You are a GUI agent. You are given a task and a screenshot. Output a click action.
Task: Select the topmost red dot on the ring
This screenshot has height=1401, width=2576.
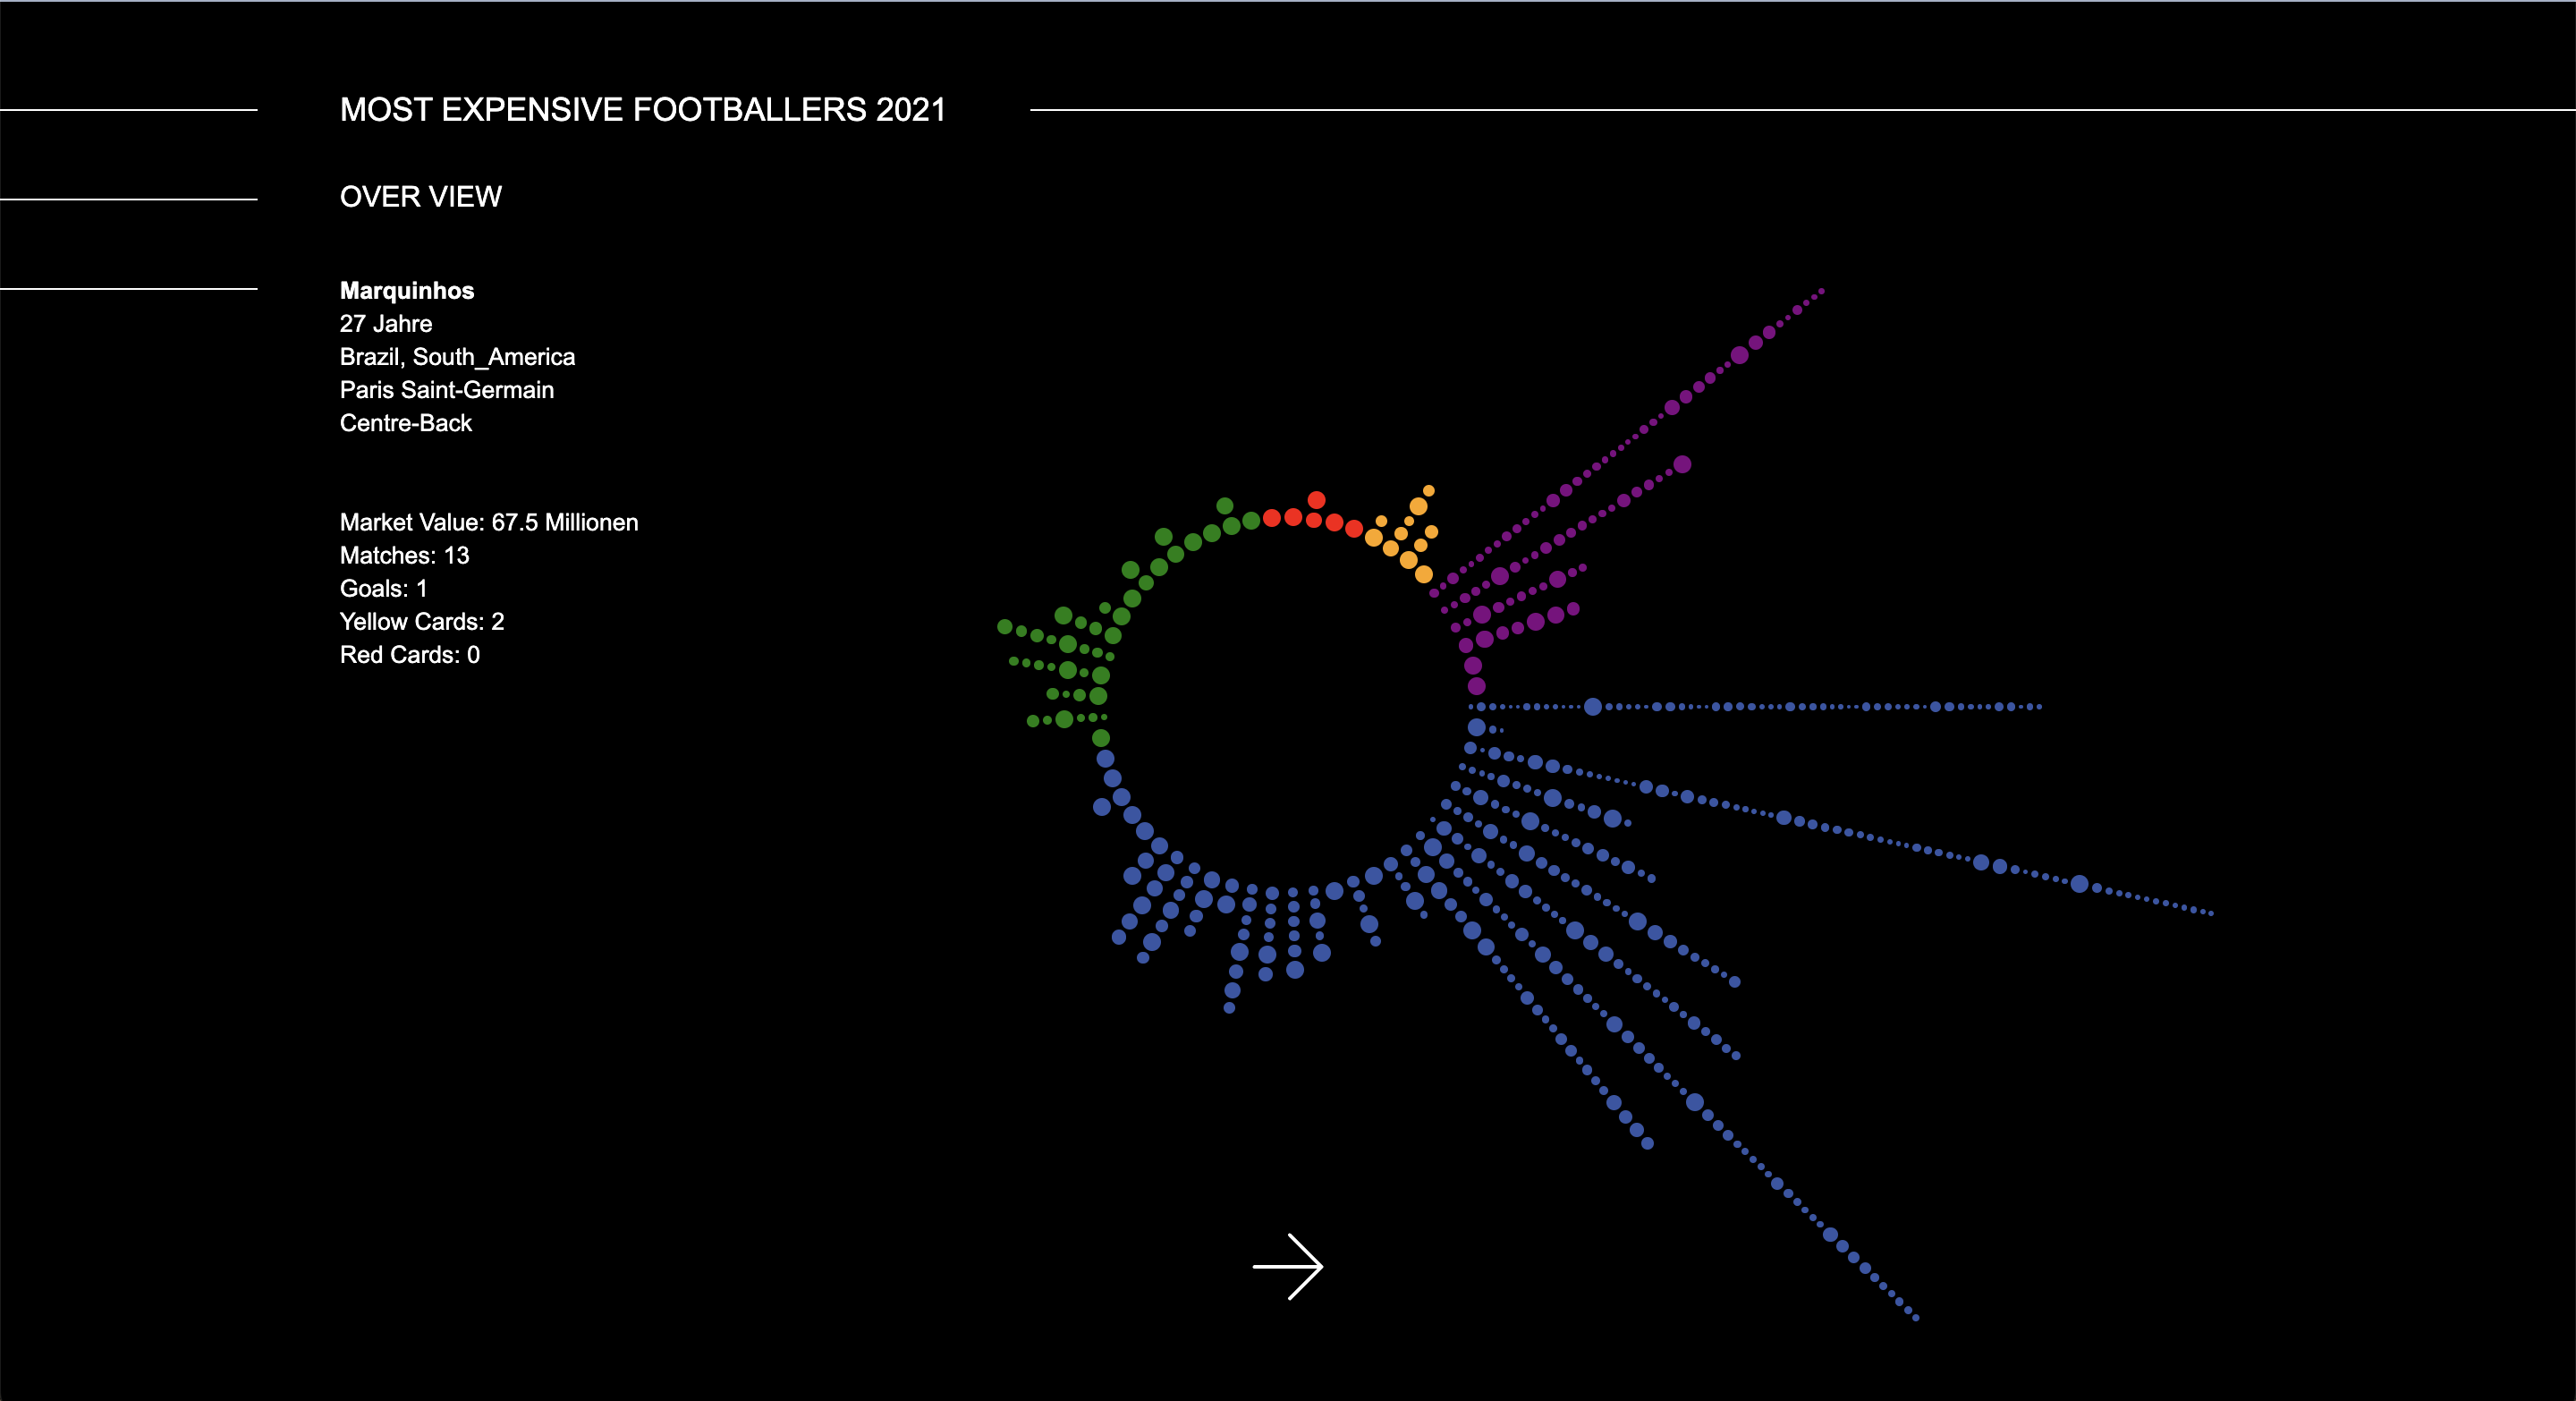pyautogui.click(x=1316, y=499)
